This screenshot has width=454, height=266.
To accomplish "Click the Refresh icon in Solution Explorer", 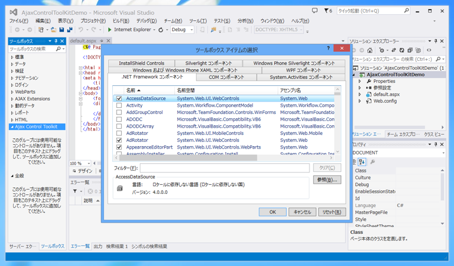I will 401,50.
